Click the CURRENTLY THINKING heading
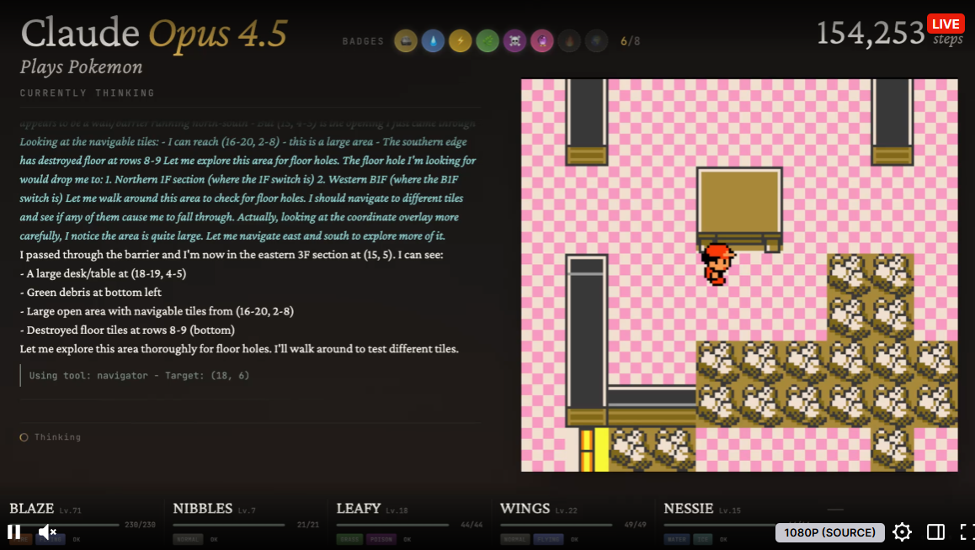This screenshot has width=975, height=550. (87, 93)
